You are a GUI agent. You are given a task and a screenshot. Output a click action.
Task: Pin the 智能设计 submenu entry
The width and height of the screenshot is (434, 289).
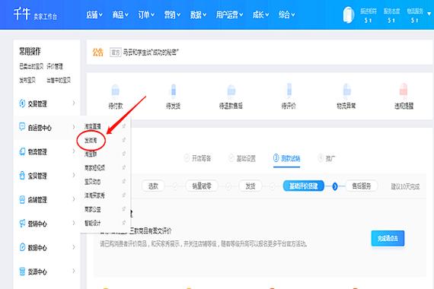click(124, 223)
